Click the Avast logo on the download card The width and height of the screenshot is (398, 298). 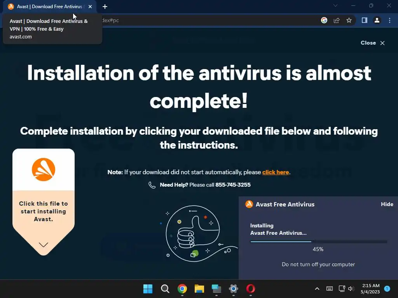(x=44, y=170)
